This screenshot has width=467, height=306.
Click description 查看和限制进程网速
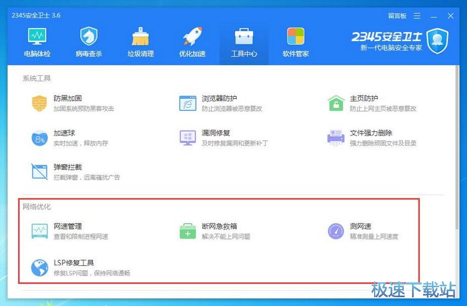(81, 237)
